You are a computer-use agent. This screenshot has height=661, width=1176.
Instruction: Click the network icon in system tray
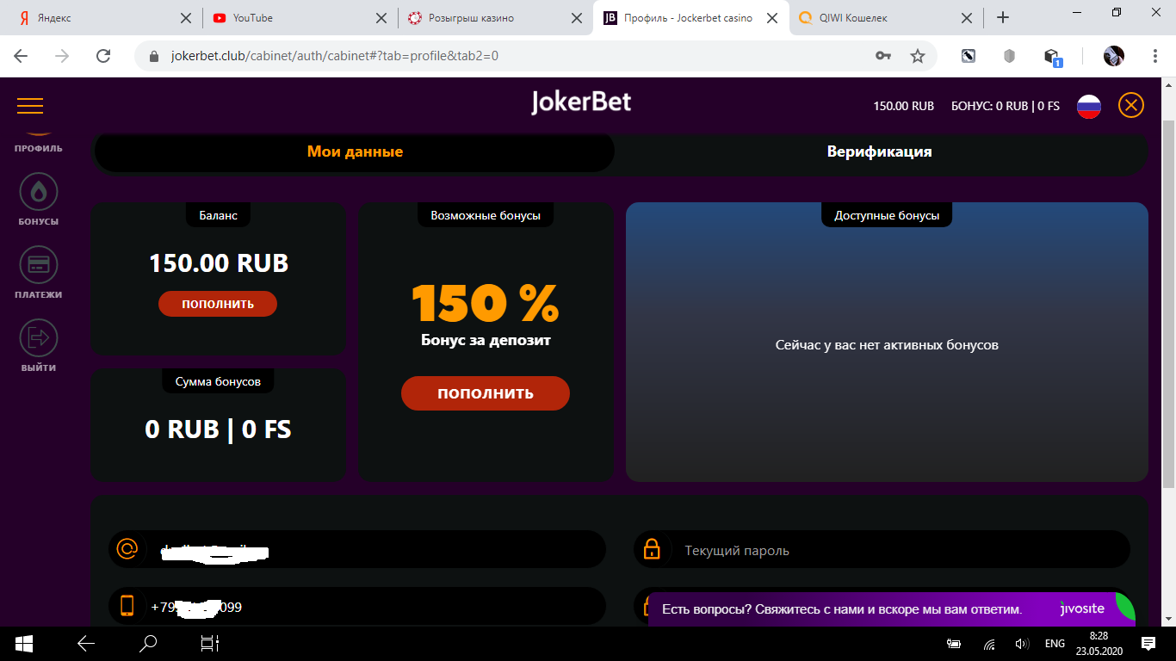[x=990, y=643]
